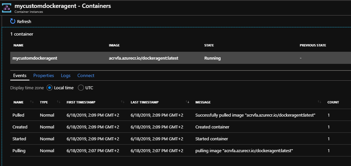Click the Pulled event name

click(x=18, y=115)
